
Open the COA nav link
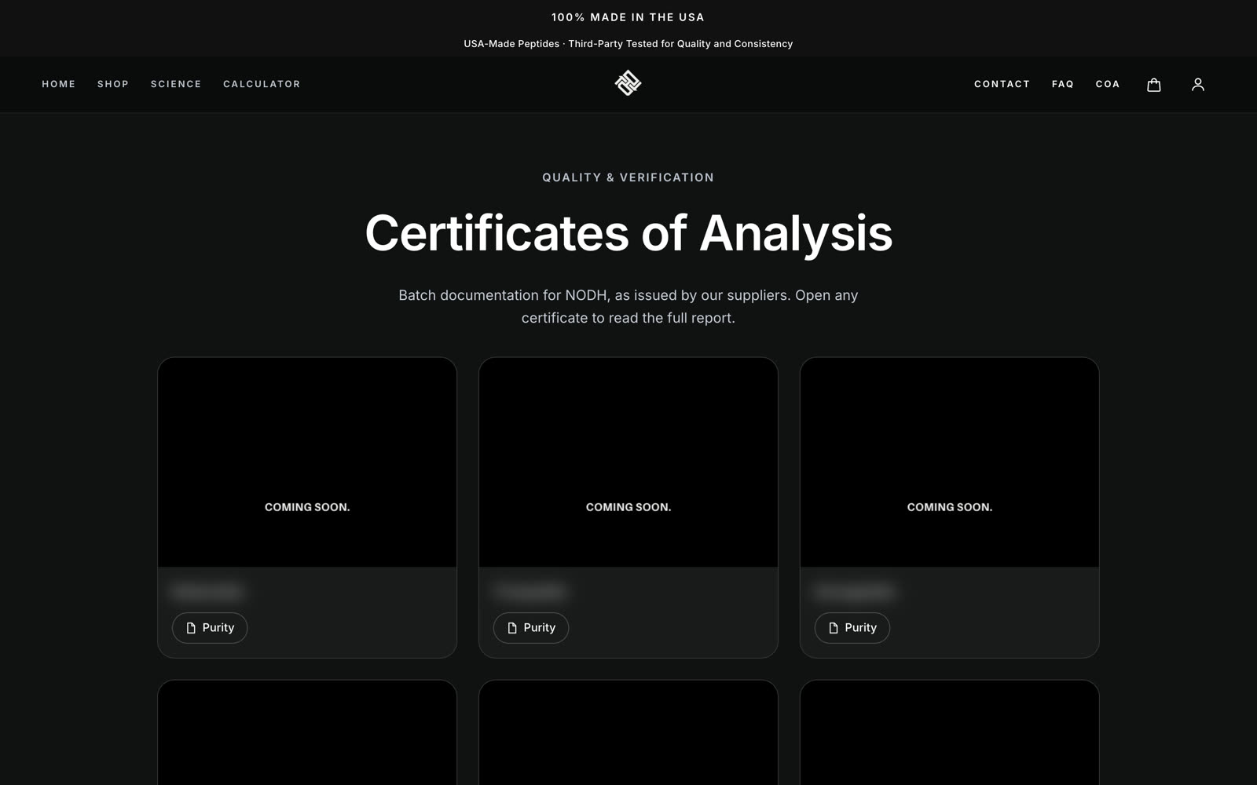pos(1108,84)
